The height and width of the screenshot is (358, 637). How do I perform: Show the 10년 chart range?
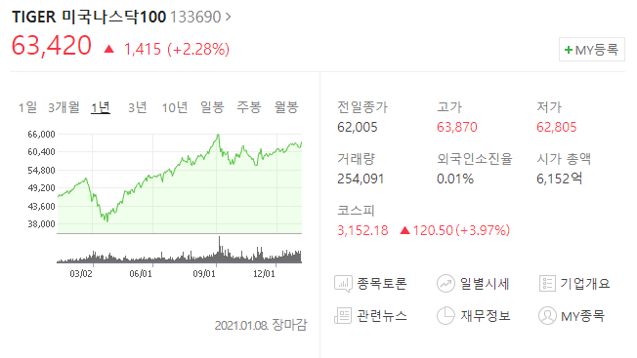click(x=175, y=107)
